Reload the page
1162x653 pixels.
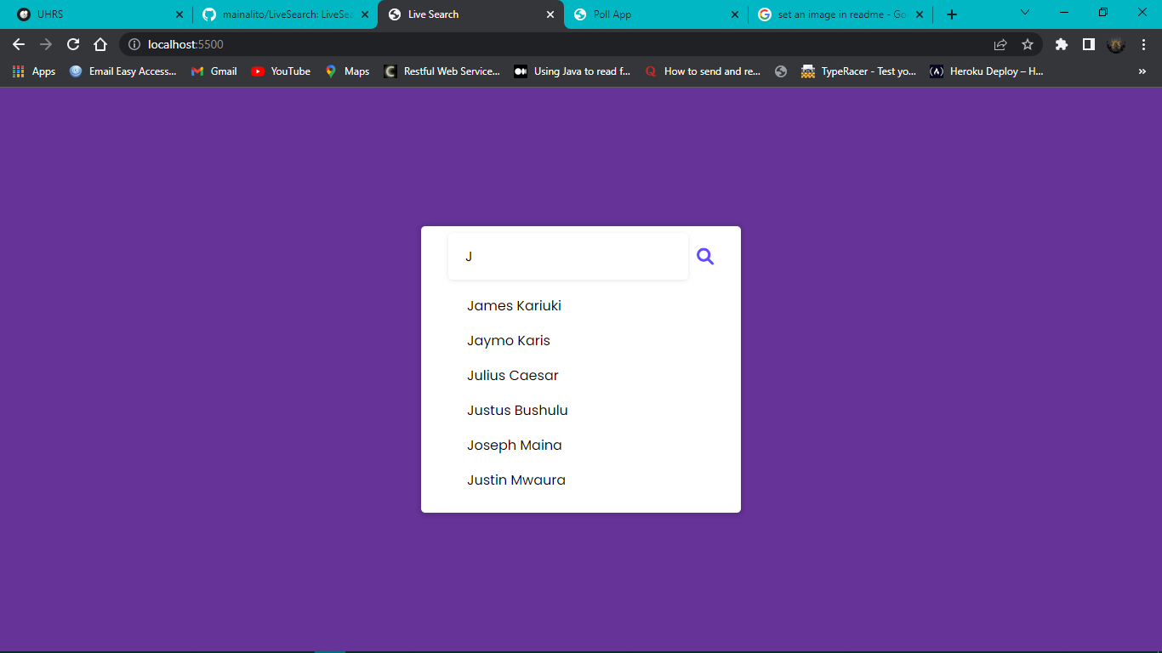72,43
